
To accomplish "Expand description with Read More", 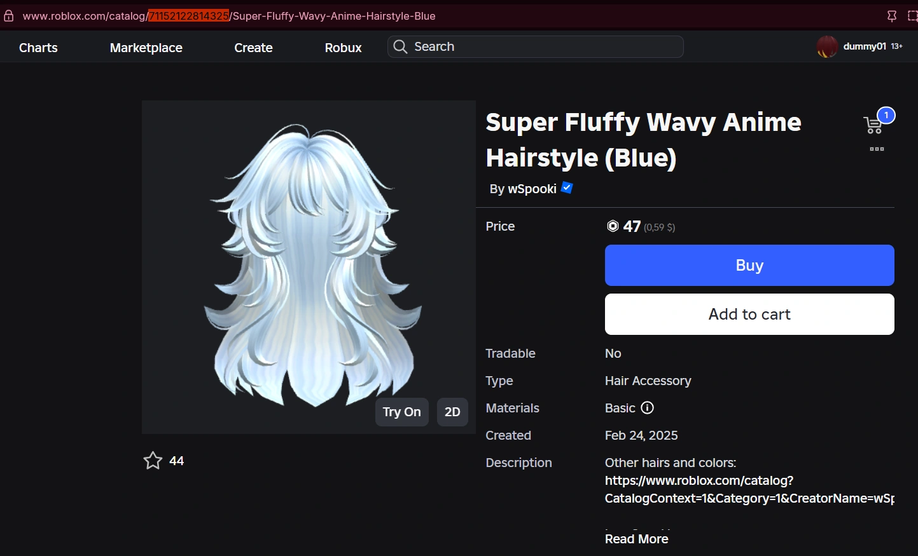I will [x=636, y=539].
